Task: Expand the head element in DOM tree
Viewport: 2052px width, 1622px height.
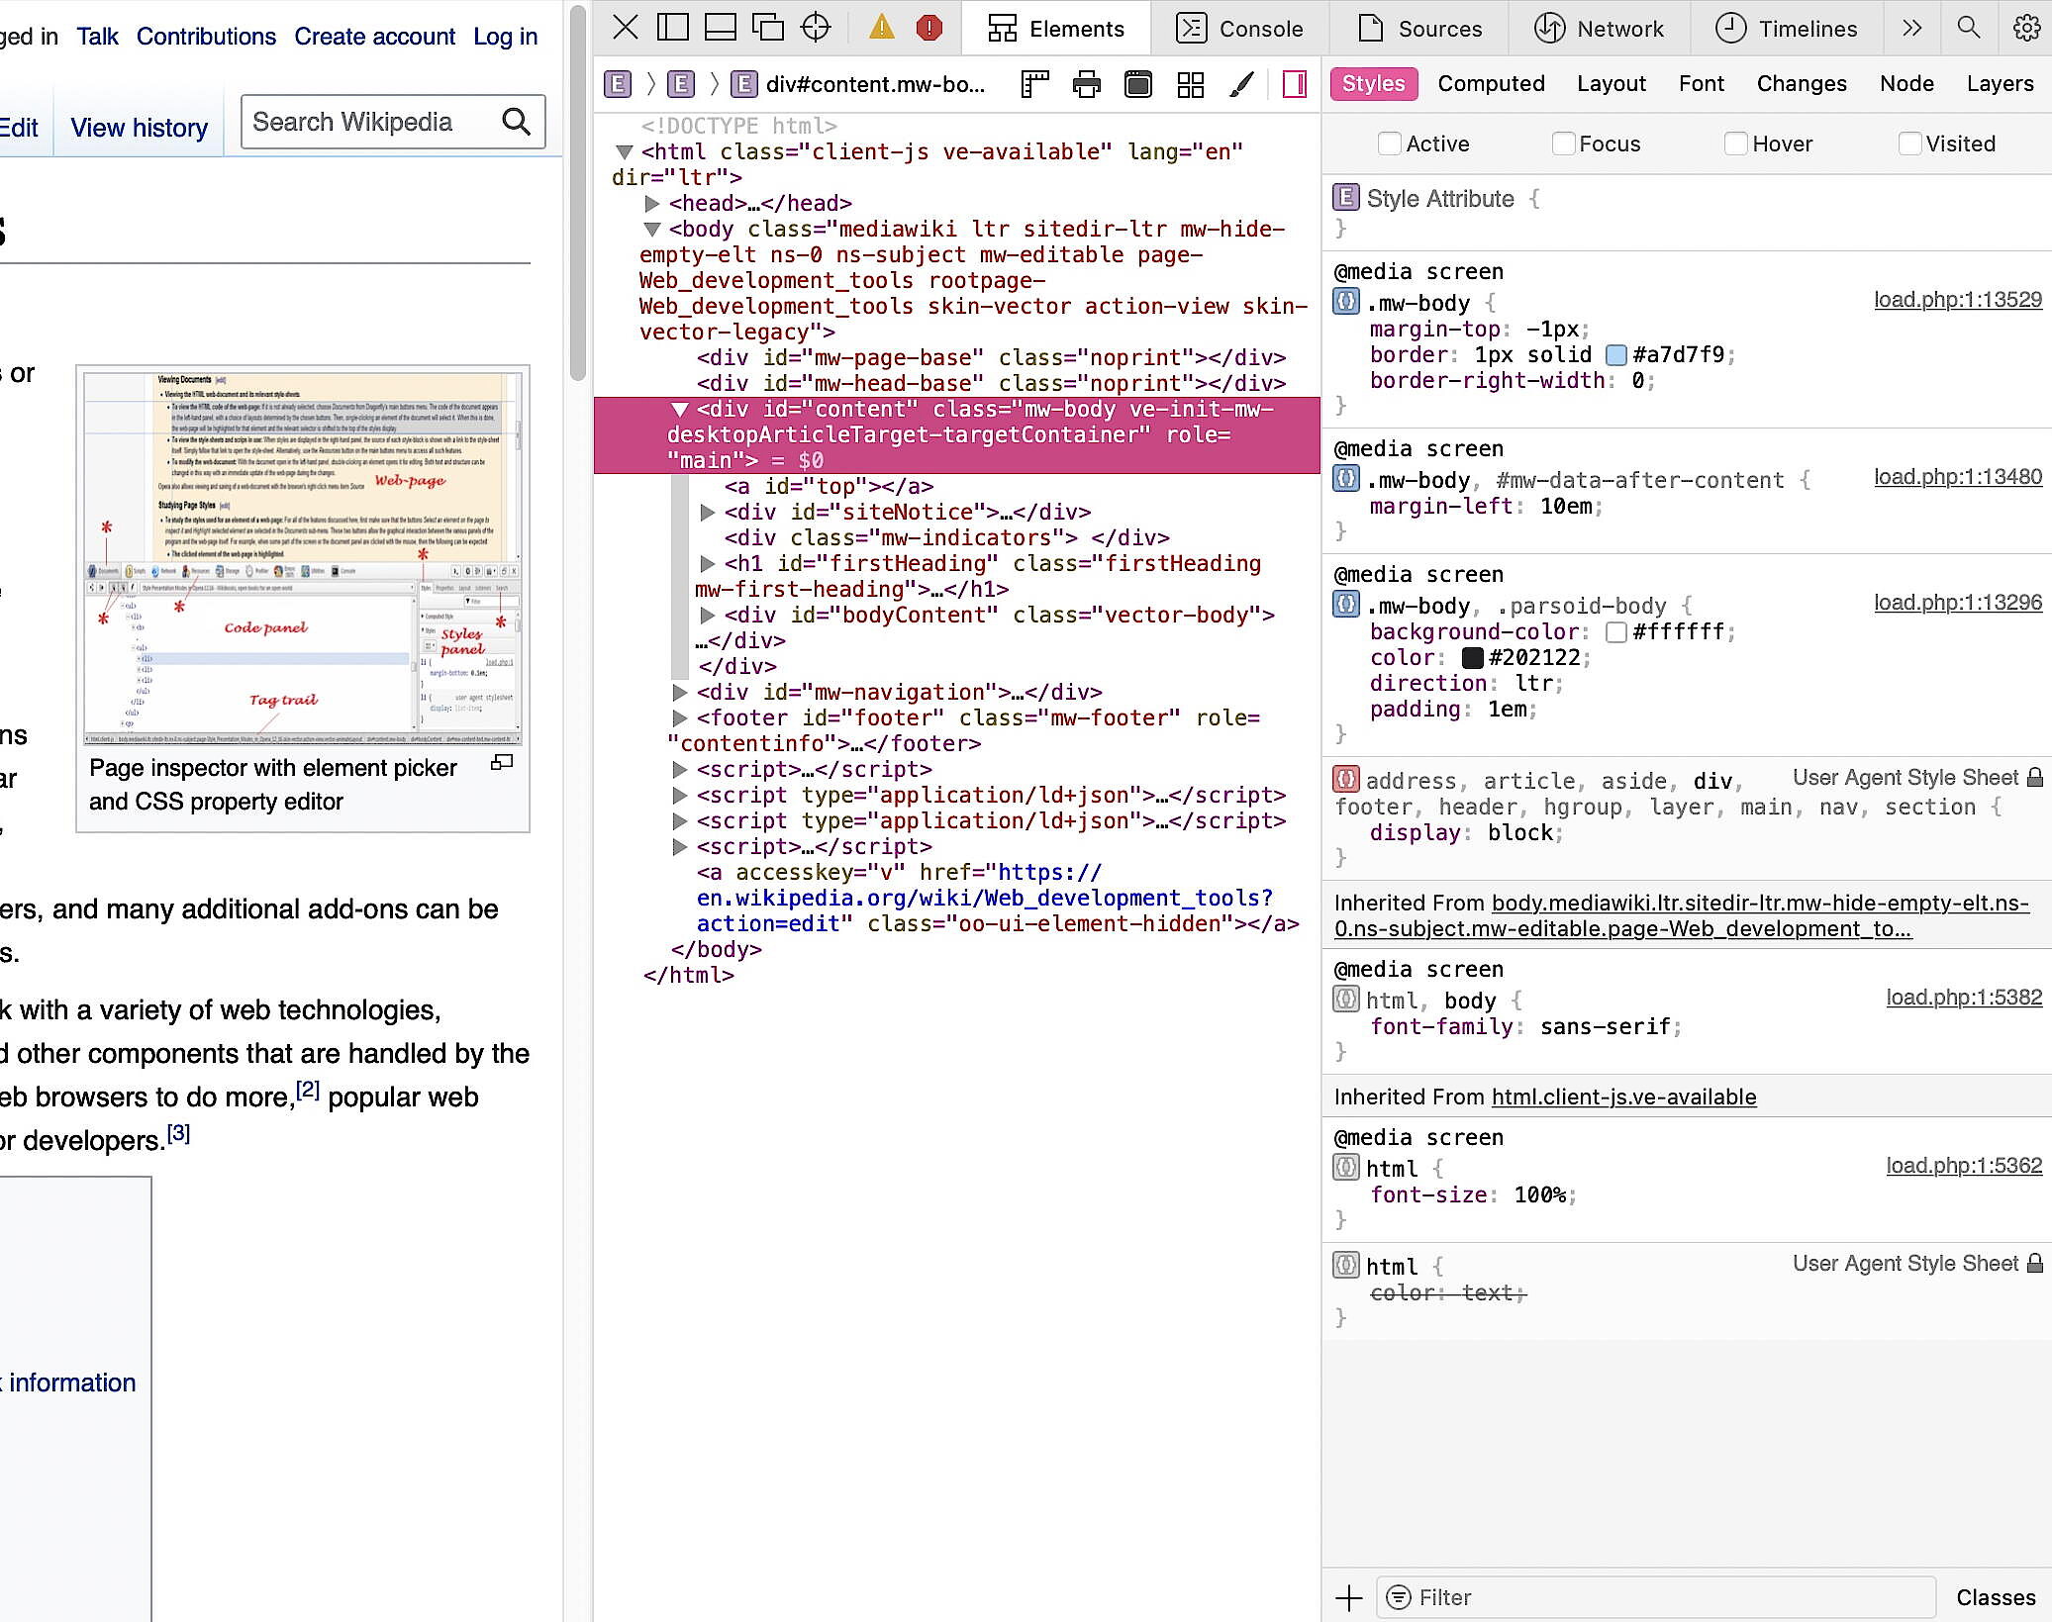Action: (652, 203)
